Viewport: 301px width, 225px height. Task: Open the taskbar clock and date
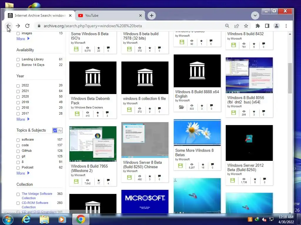(286, 219)
